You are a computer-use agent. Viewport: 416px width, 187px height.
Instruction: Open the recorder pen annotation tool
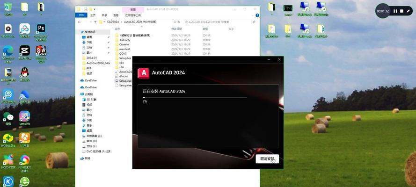(x=408, y=11)
